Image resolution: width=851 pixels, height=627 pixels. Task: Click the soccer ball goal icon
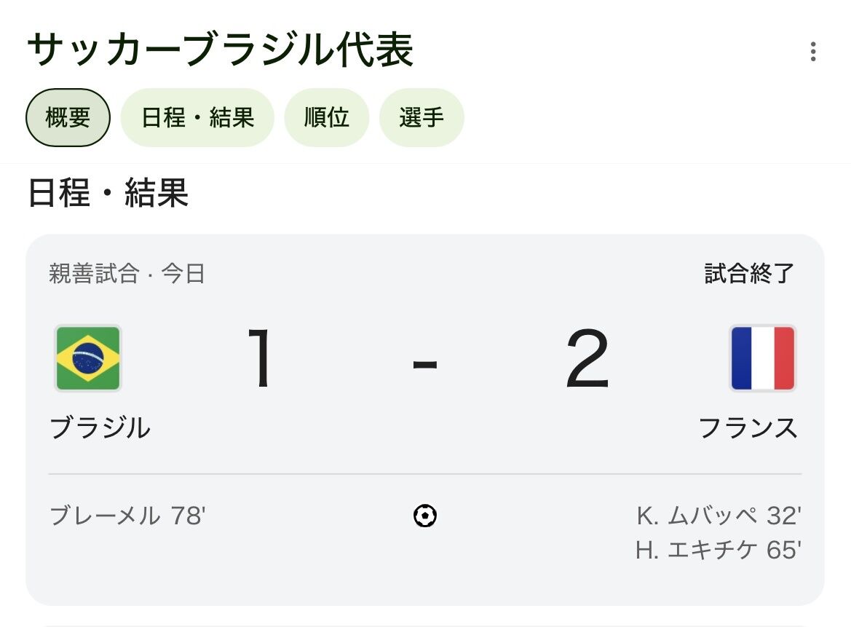(425, 516)
